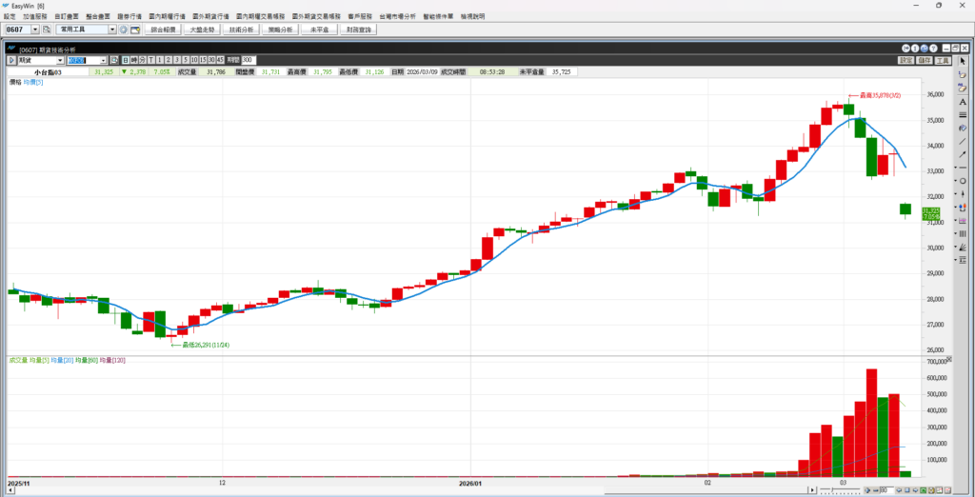Select the arrow pointer tool in right toolbar

[x=963, y=61]
